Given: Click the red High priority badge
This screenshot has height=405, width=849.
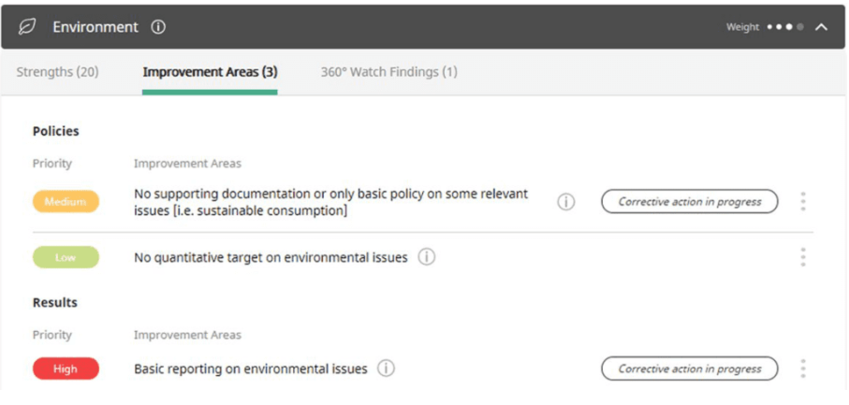Looking at the screenshot, I should [66, 369].
